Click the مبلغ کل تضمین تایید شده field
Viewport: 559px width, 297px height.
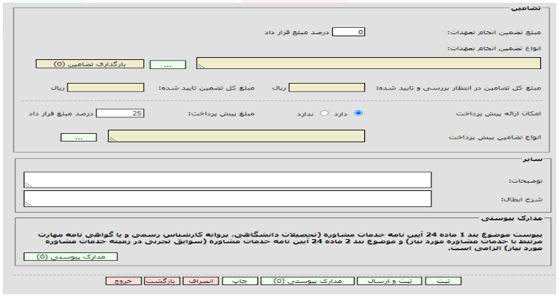click(x=105, y=88)
